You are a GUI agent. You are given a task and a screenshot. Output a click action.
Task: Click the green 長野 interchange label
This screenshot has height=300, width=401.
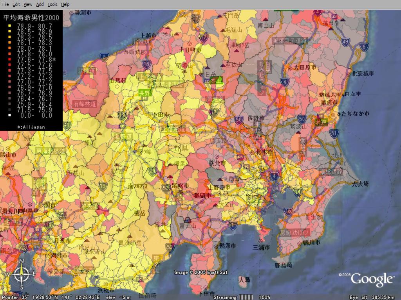tap(145, 93)
